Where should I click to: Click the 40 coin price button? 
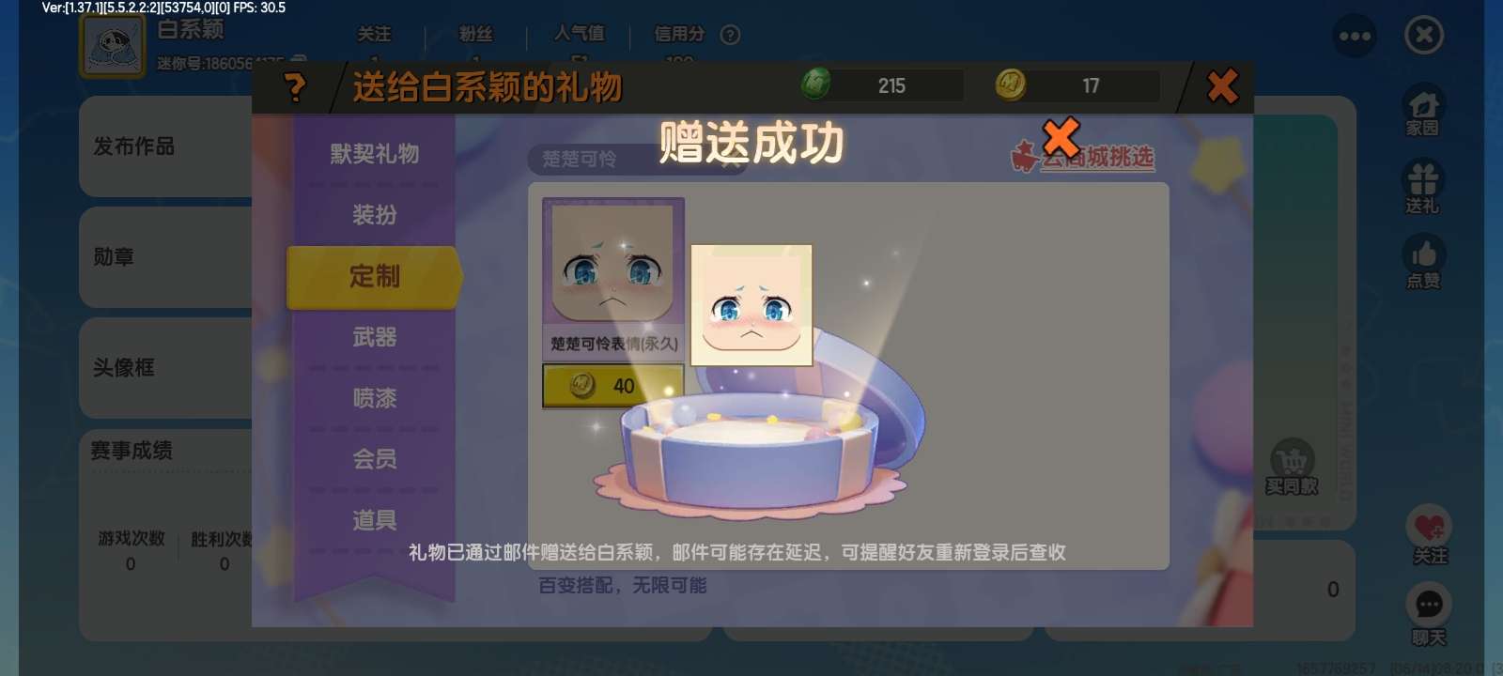(613, 386)
